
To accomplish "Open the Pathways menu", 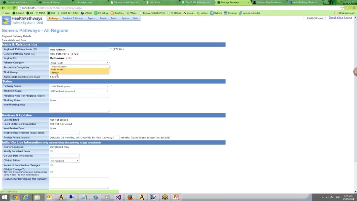I will pos(54,18).
